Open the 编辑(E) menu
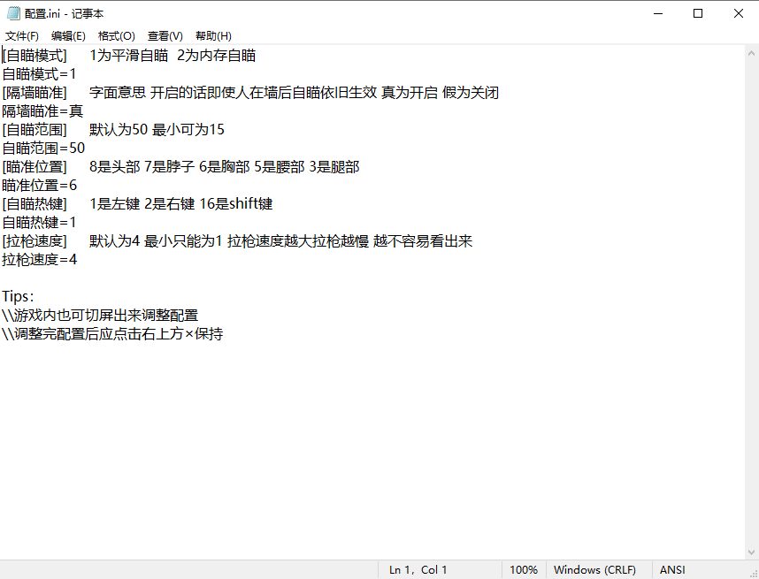759x579 pixels. (68, 36)
